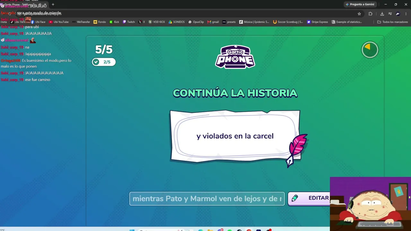Open the SONIDOS bookmark
The height and width of the screenshot is (231, 411).
177,22
